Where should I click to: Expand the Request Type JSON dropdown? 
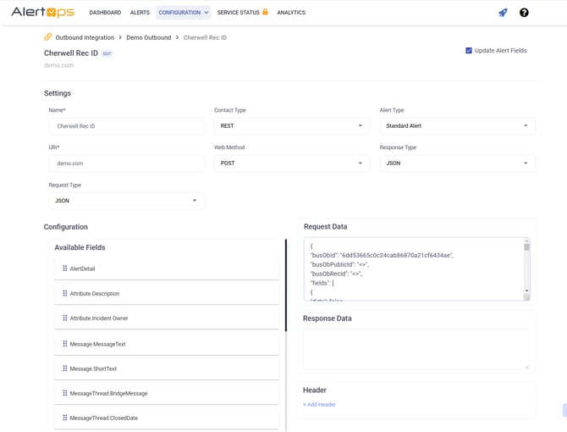click(x=126, y=201)
